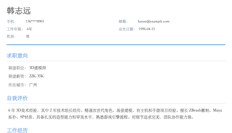Select the 所在城市 label
Screen dimensions: 232x133
click(x=17, y=85)
